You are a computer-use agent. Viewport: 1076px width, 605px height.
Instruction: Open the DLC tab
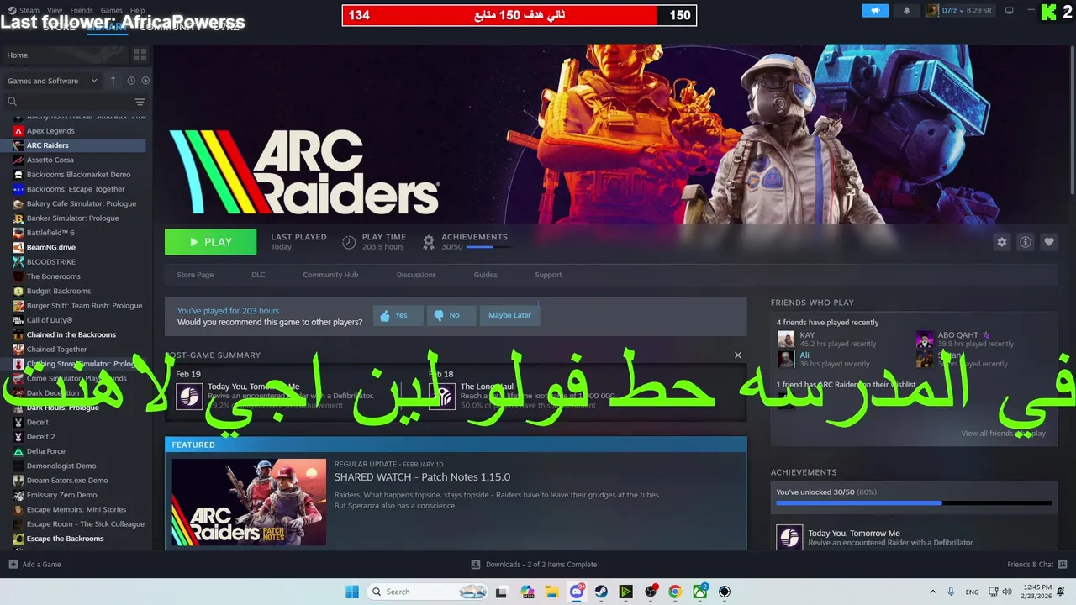tap(258, 275)
